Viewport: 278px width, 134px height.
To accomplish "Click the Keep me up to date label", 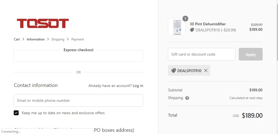I will (63, 113).
